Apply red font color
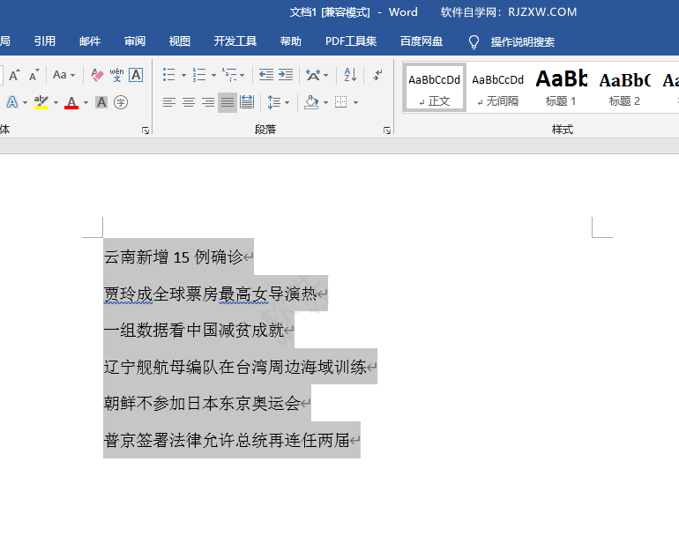The height and width of the screenshot is (536, 679). tap(71, 102)
